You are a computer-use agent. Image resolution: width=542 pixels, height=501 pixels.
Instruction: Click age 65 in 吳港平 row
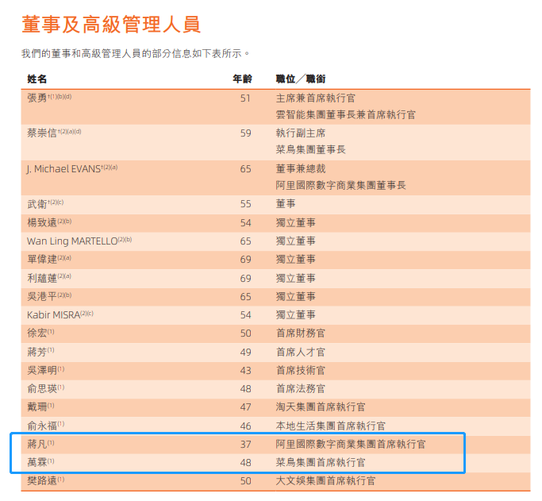click(245, 297)
